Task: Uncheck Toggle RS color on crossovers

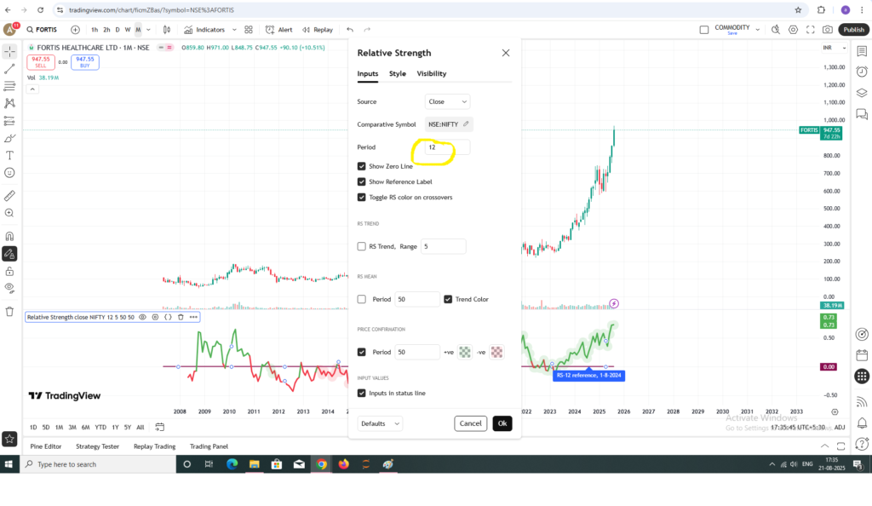Action: pos(361,198)
